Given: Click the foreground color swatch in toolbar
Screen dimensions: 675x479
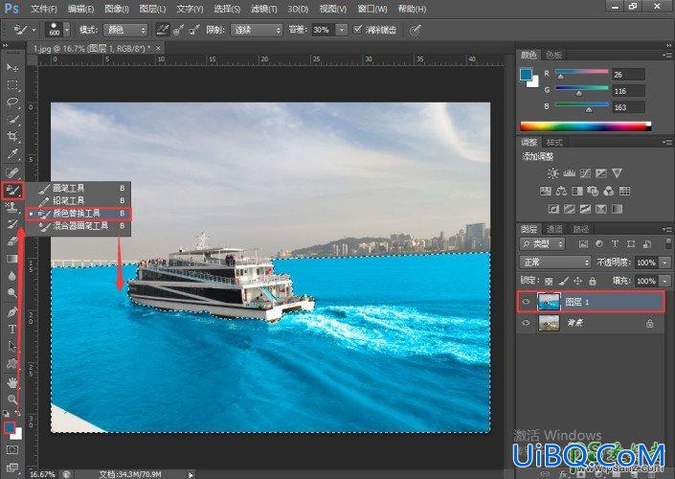Looking at the screenshot, I should pos(10,427).
